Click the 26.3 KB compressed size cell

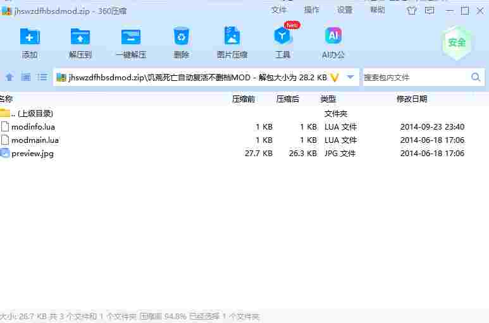(x=303, y=153)
